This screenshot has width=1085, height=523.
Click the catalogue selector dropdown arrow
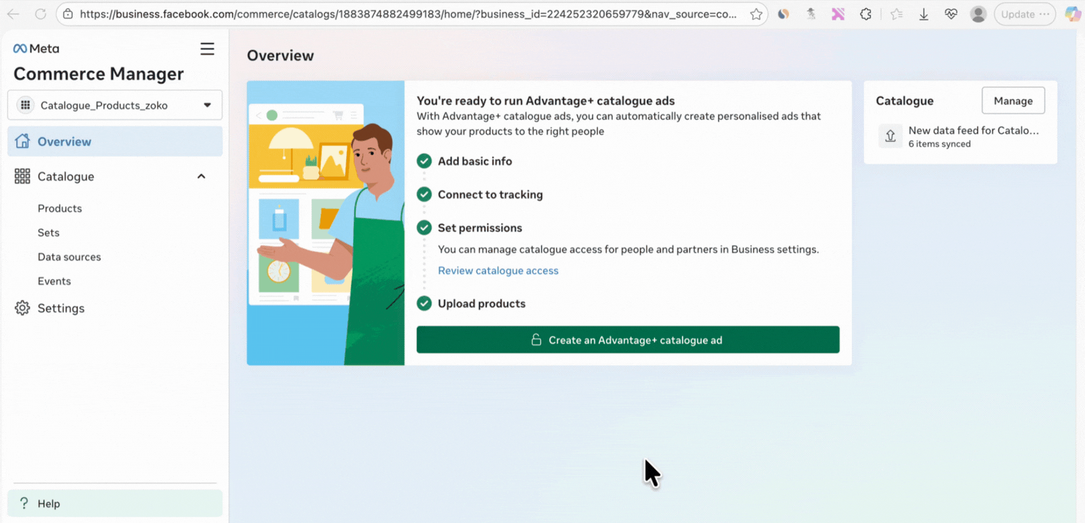coord(207,105)
